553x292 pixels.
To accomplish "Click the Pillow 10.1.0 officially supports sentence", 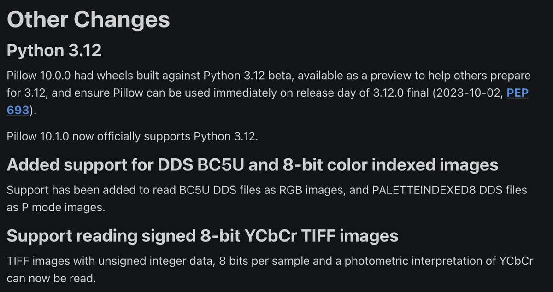I will coord(131,137).
